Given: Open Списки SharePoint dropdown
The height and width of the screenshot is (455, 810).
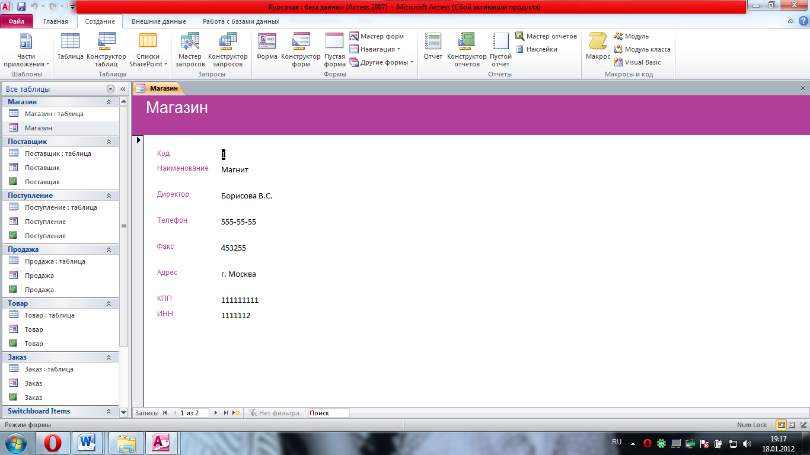Looking at the screenshot, I should (148, 50).
